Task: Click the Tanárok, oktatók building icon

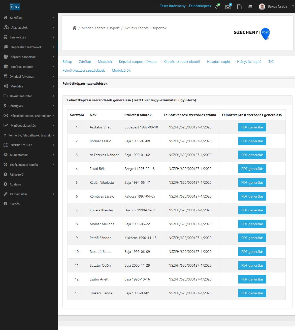Action: pos(6,67)
